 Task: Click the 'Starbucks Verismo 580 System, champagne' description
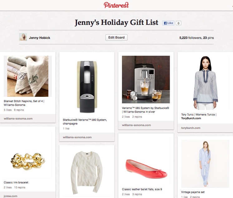pyautogui.click(x=85, y=122)
